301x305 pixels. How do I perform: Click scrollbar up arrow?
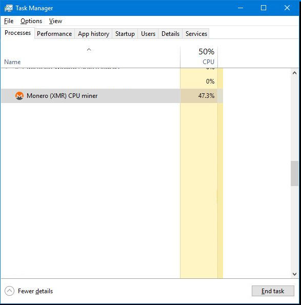tap(294, 73)
